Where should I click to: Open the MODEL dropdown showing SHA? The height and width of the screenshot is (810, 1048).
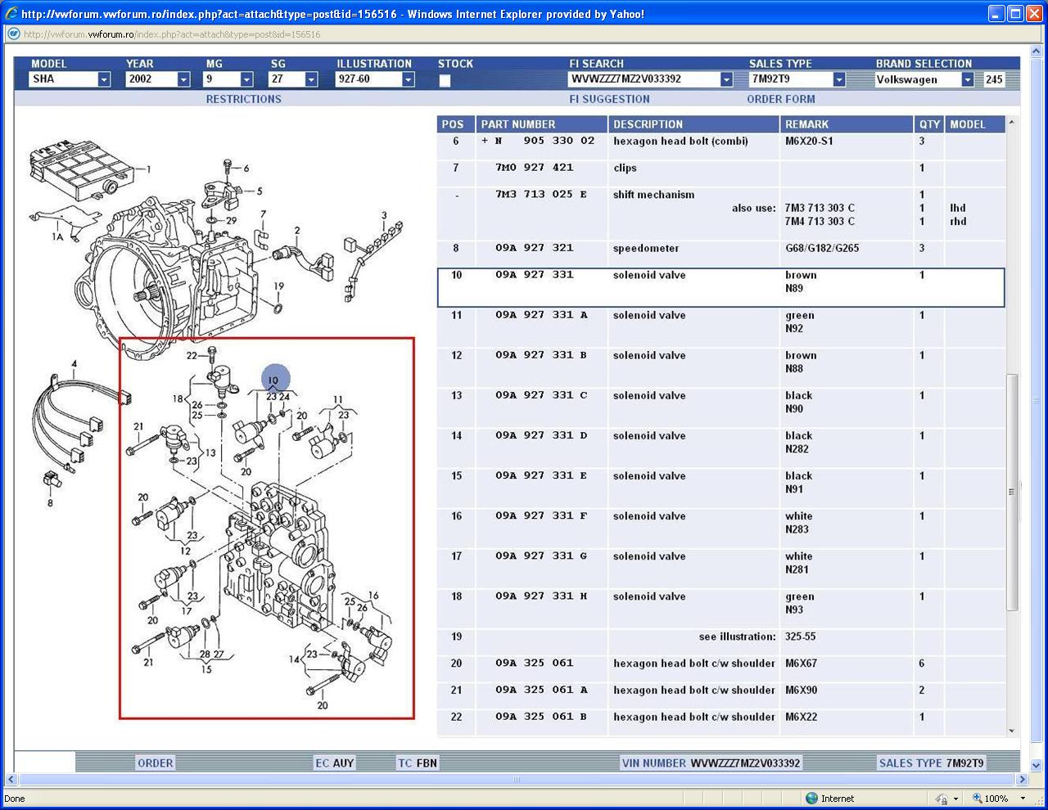pyautogui.click(x=104, y=79)
